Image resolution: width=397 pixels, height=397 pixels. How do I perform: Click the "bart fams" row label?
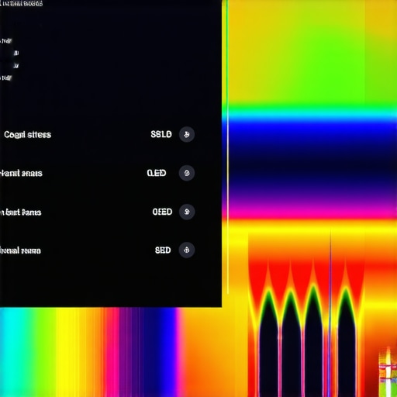point(21,212)
